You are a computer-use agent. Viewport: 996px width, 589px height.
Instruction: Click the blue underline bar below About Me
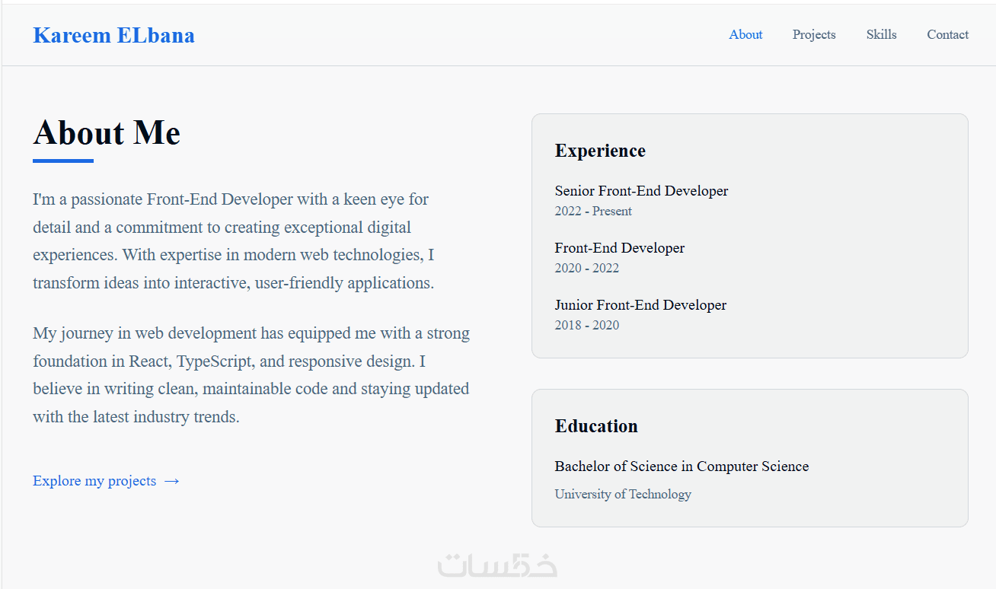point(63,161)
